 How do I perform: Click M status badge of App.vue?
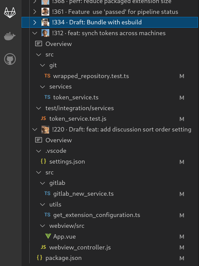coord(182,237)
